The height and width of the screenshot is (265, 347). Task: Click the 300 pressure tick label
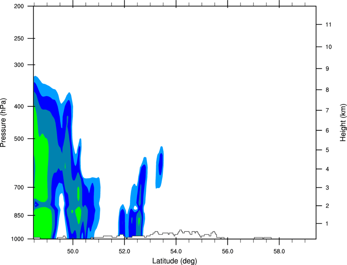point(19,65)
